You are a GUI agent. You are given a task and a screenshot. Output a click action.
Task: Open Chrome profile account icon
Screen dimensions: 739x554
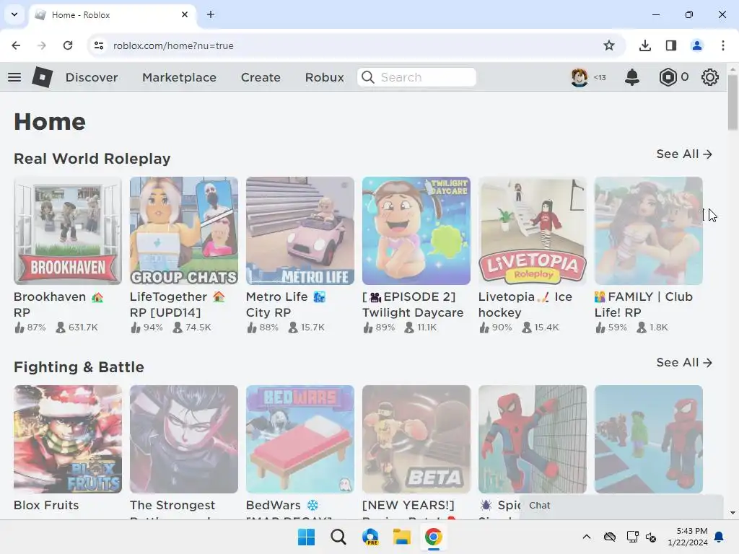(696, 45)
